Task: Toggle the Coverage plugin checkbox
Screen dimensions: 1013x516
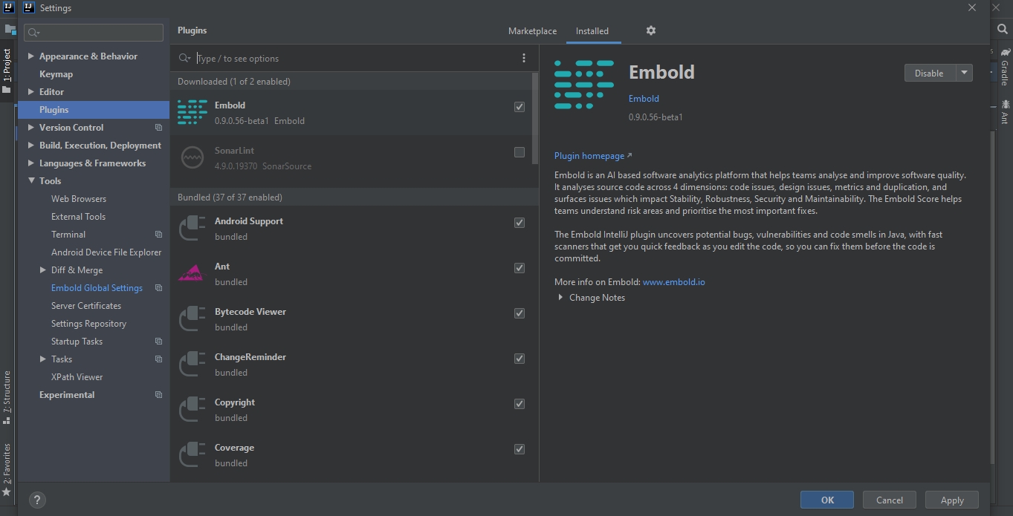Action: 520,449
